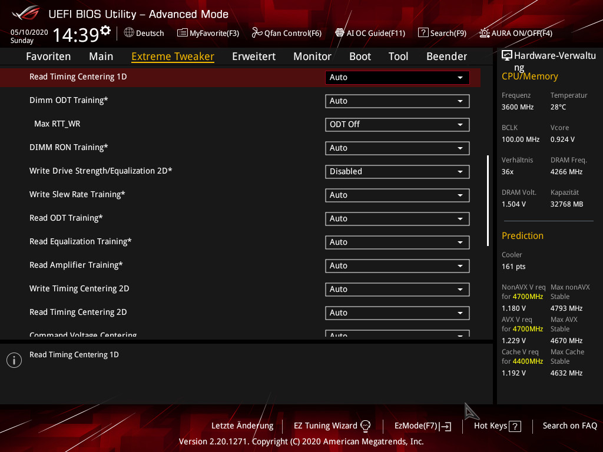This screenshot has height=452, width=603.
Task: Open Max RTT_WR dropdown showing ODT Off
Action: (x=397, y=125)
